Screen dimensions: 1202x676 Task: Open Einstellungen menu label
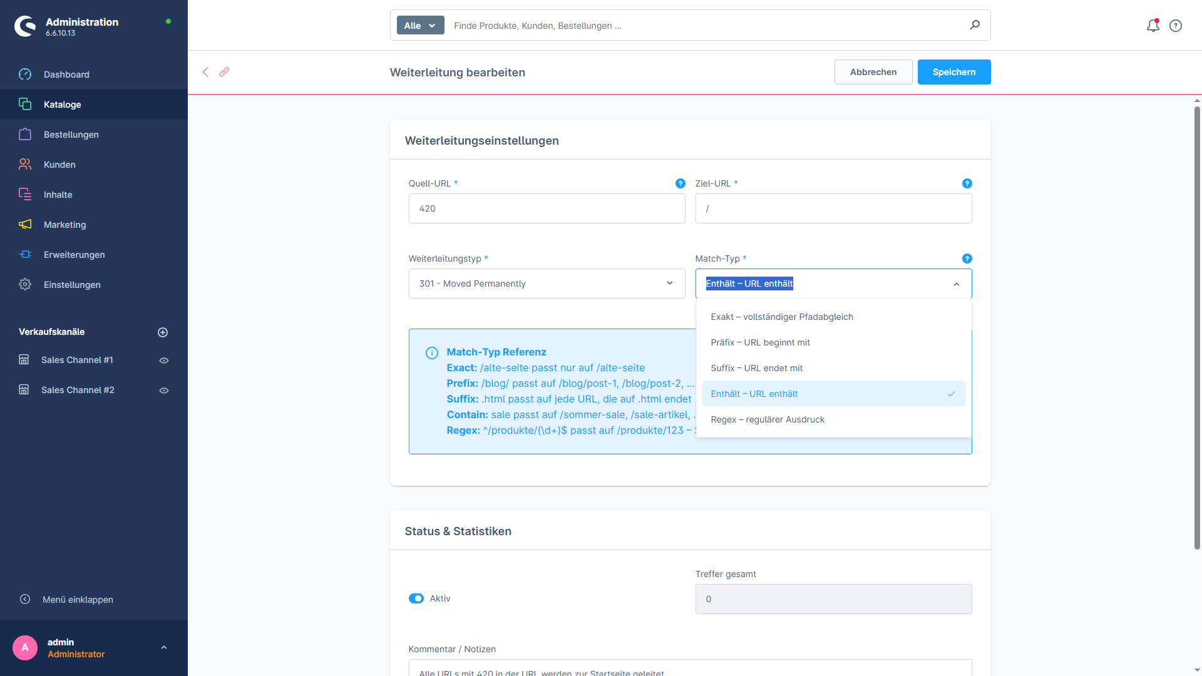click(72, 285)
